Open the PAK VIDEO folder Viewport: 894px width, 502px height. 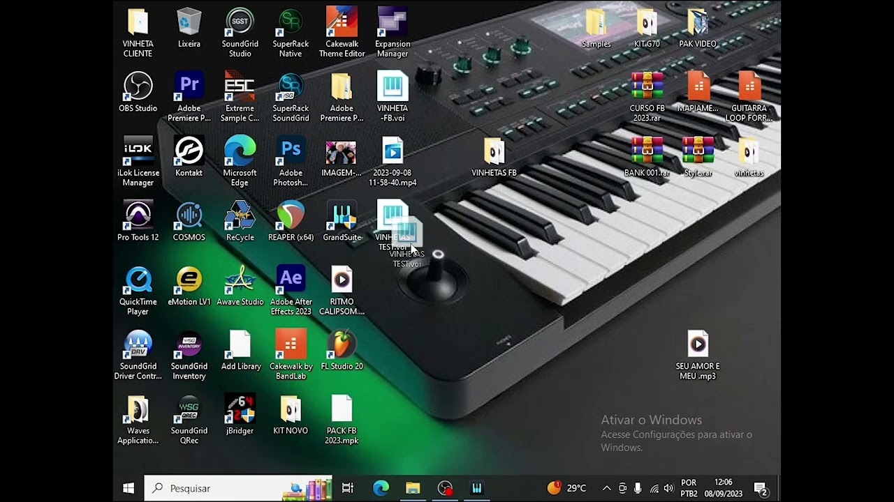click(698, 28)
